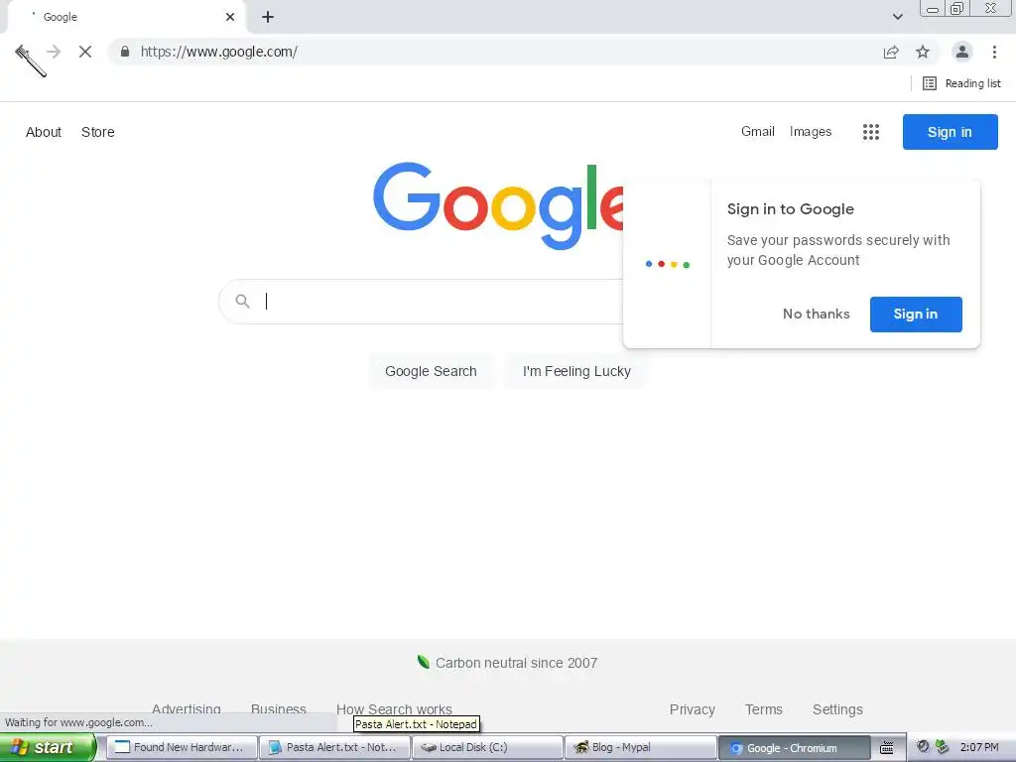
Task: Select Google - Chromium taskbar button
Action: [x=794, y=748]
